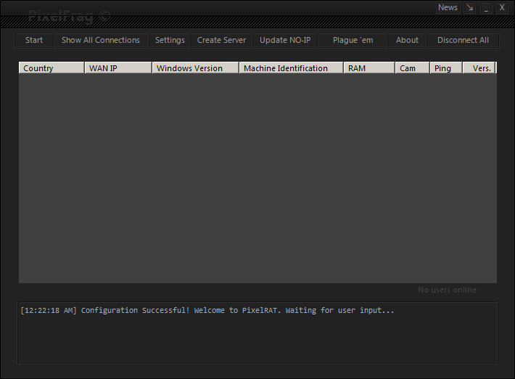
Task: Sort list by Country column header
Action: tap(51, 68)
